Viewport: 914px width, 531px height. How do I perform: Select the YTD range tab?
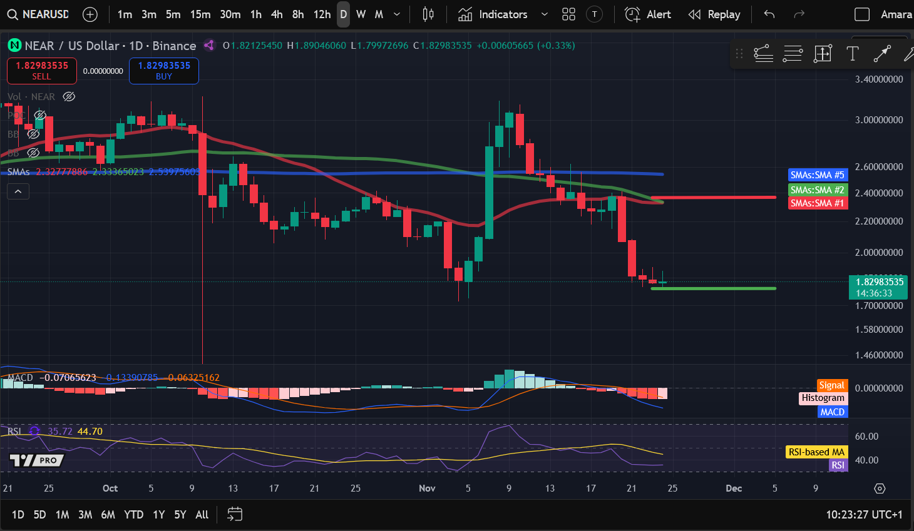133,514
